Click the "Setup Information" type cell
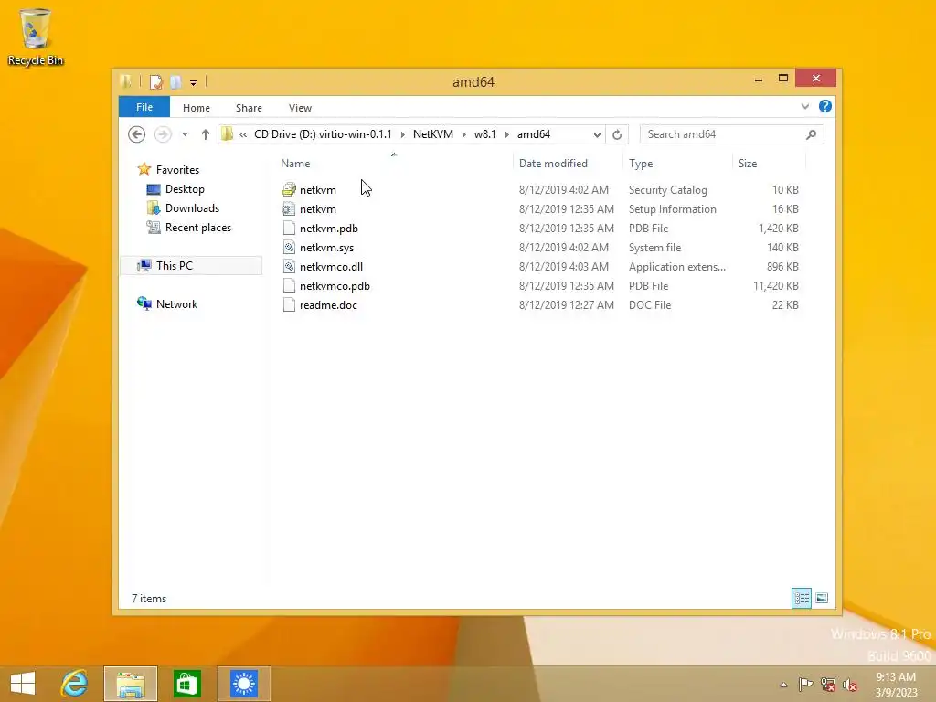Image resolution: width=936 pixels, height=702 pixels. click(672, 209)
